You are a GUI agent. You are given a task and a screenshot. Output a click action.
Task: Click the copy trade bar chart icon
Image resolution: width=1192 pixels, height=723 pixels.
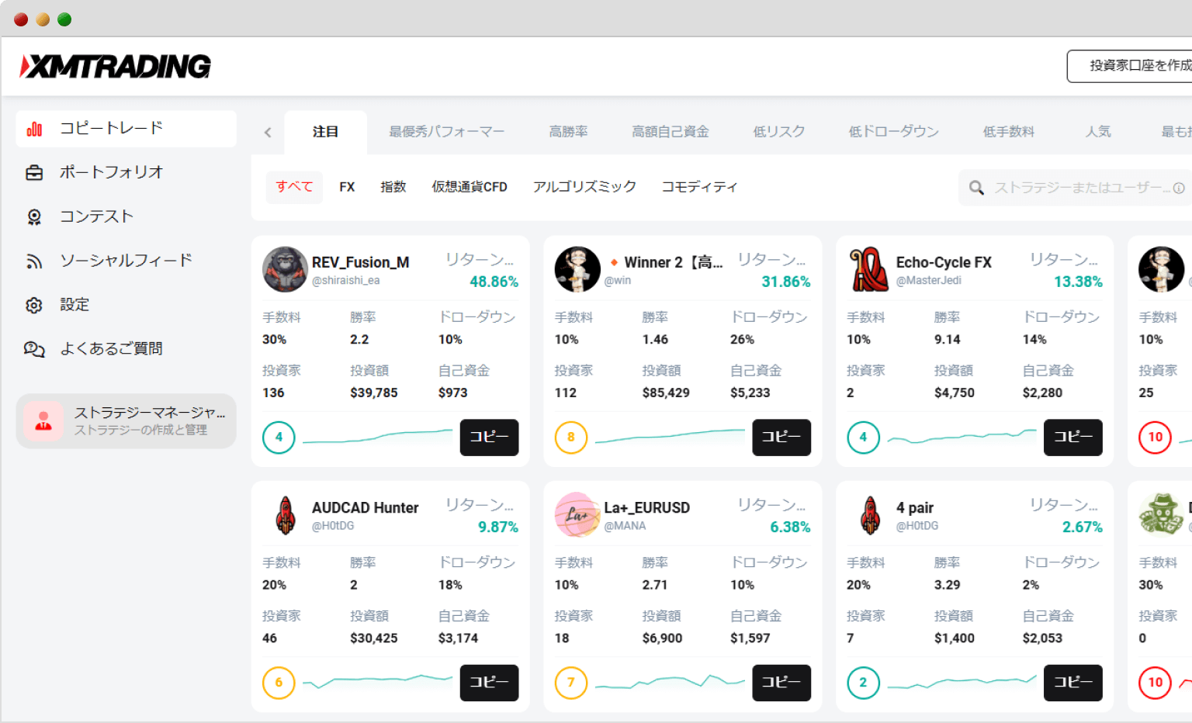click(x=34, y=129)
